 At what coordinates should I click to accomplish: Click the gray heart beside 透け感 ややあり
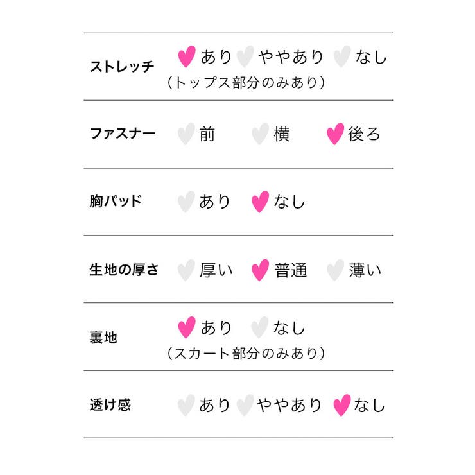tap(245, 405)
